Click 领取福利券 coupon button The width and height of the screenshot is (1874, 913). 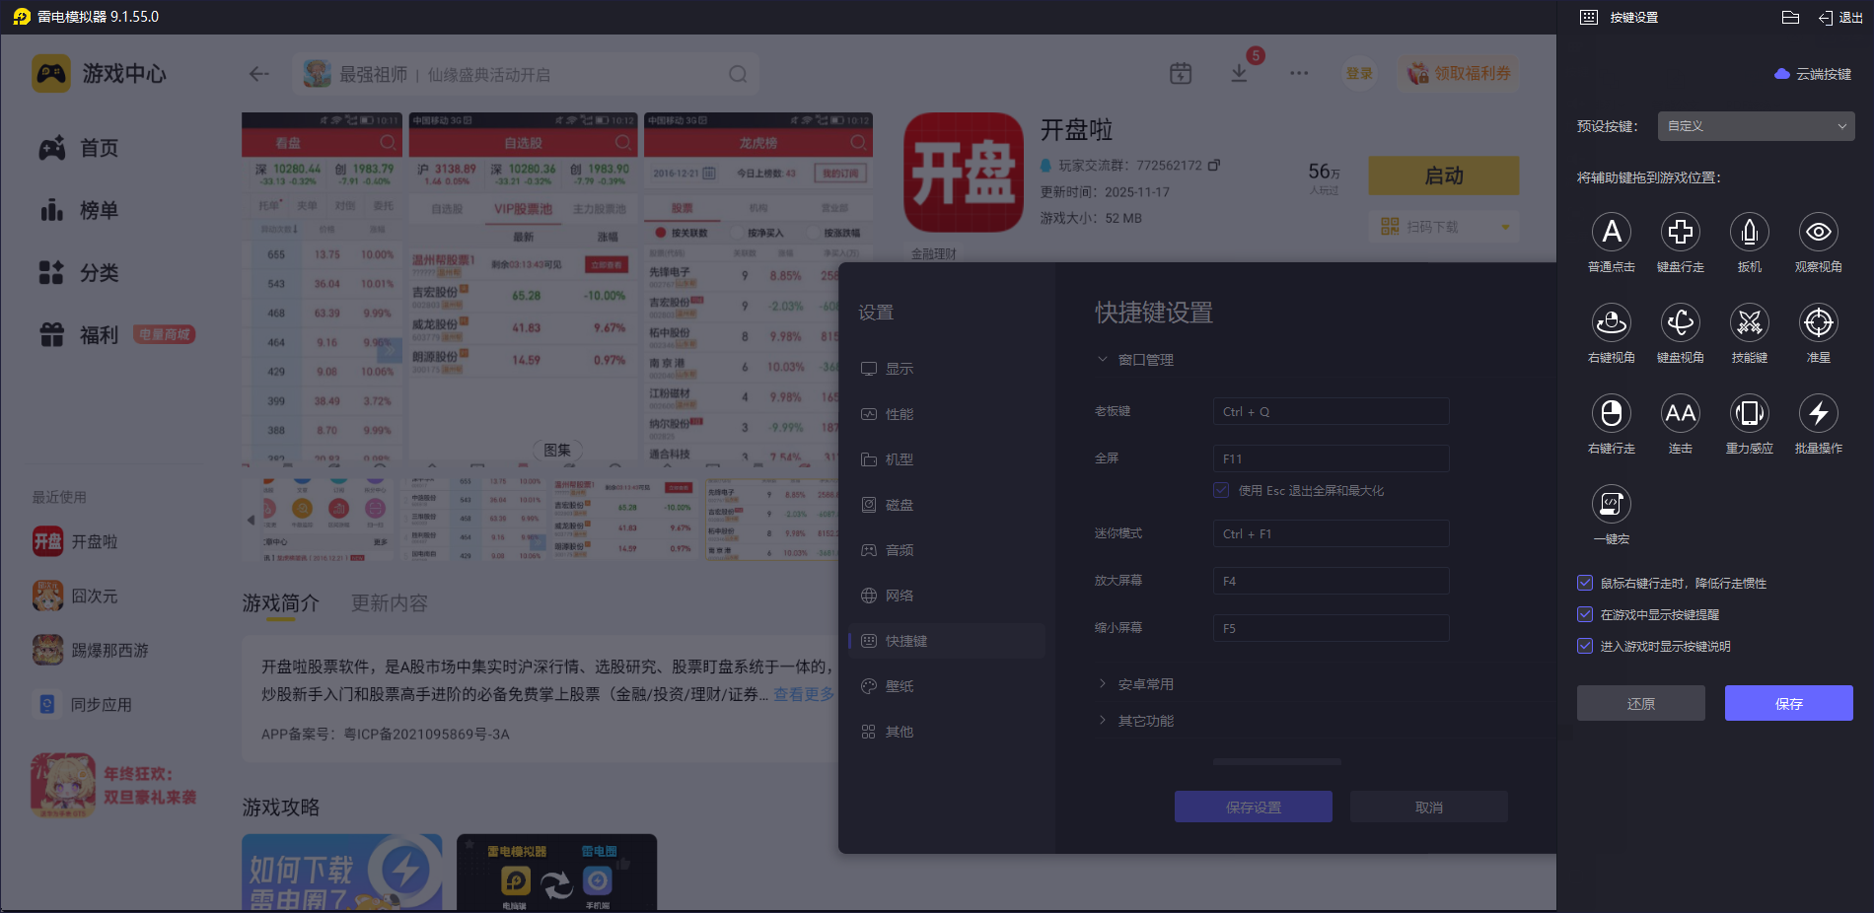click(x=1459, y=73)
